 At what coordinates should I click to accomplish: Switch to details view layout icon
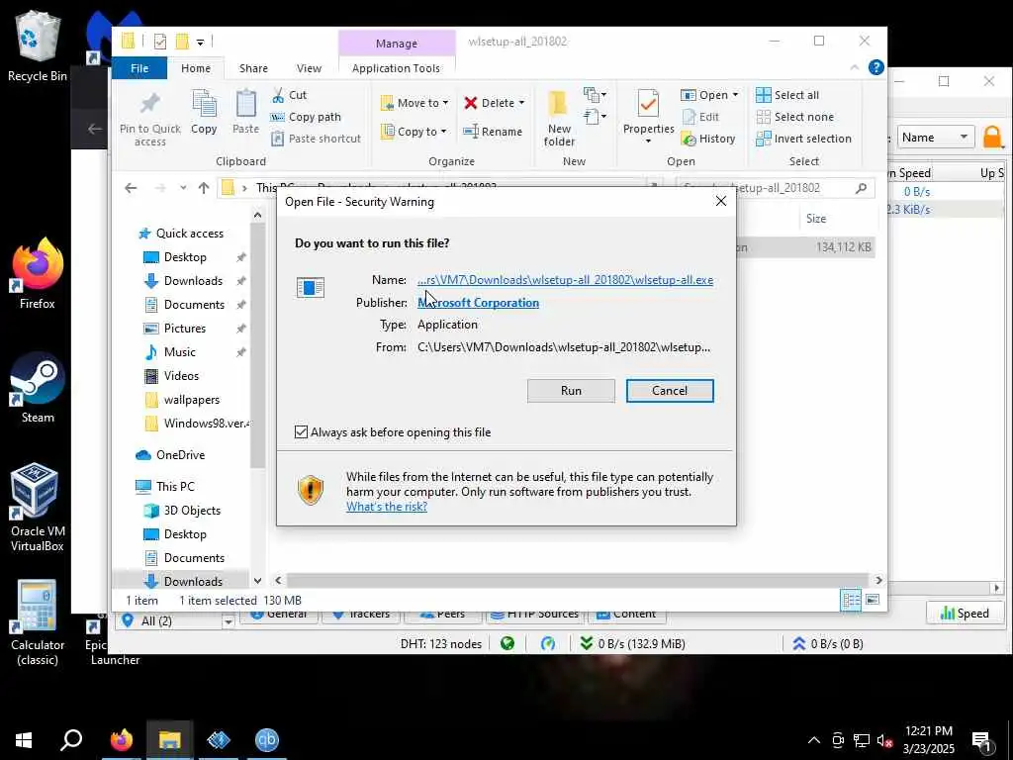[x=851, y=600]
